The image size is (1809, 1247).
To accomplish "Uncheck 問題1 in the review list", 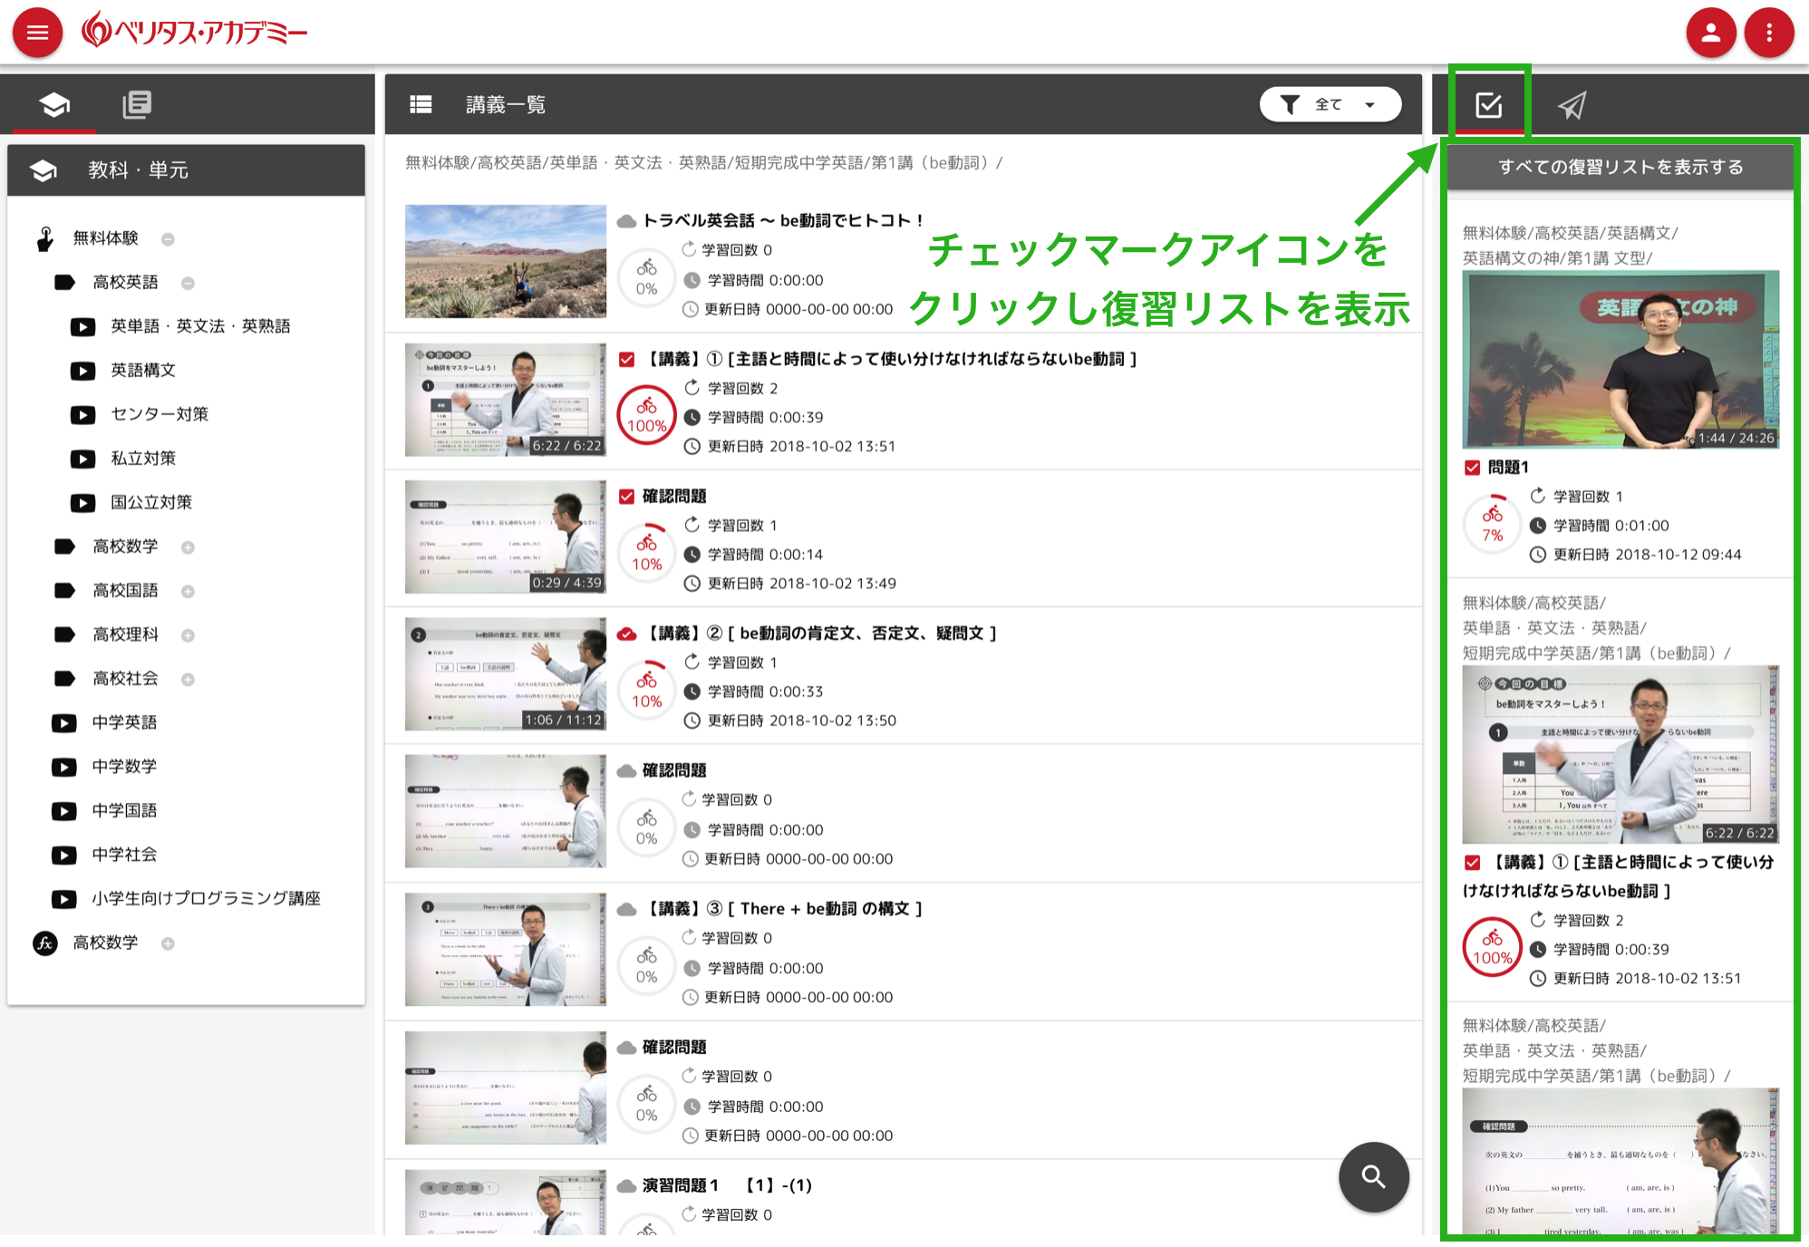I will 1472,468.
